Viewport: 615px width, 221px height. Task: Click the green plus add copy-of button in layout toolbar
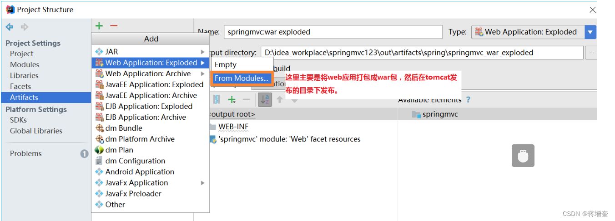pos(232,99)
